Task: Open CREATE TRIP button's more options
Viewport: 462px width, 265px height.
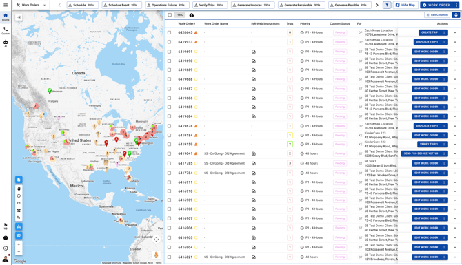Action: (x=444, y=32)
